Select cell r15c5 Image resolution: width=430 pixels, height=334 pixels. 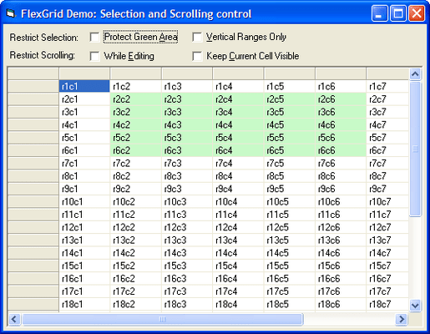[290, 266]
